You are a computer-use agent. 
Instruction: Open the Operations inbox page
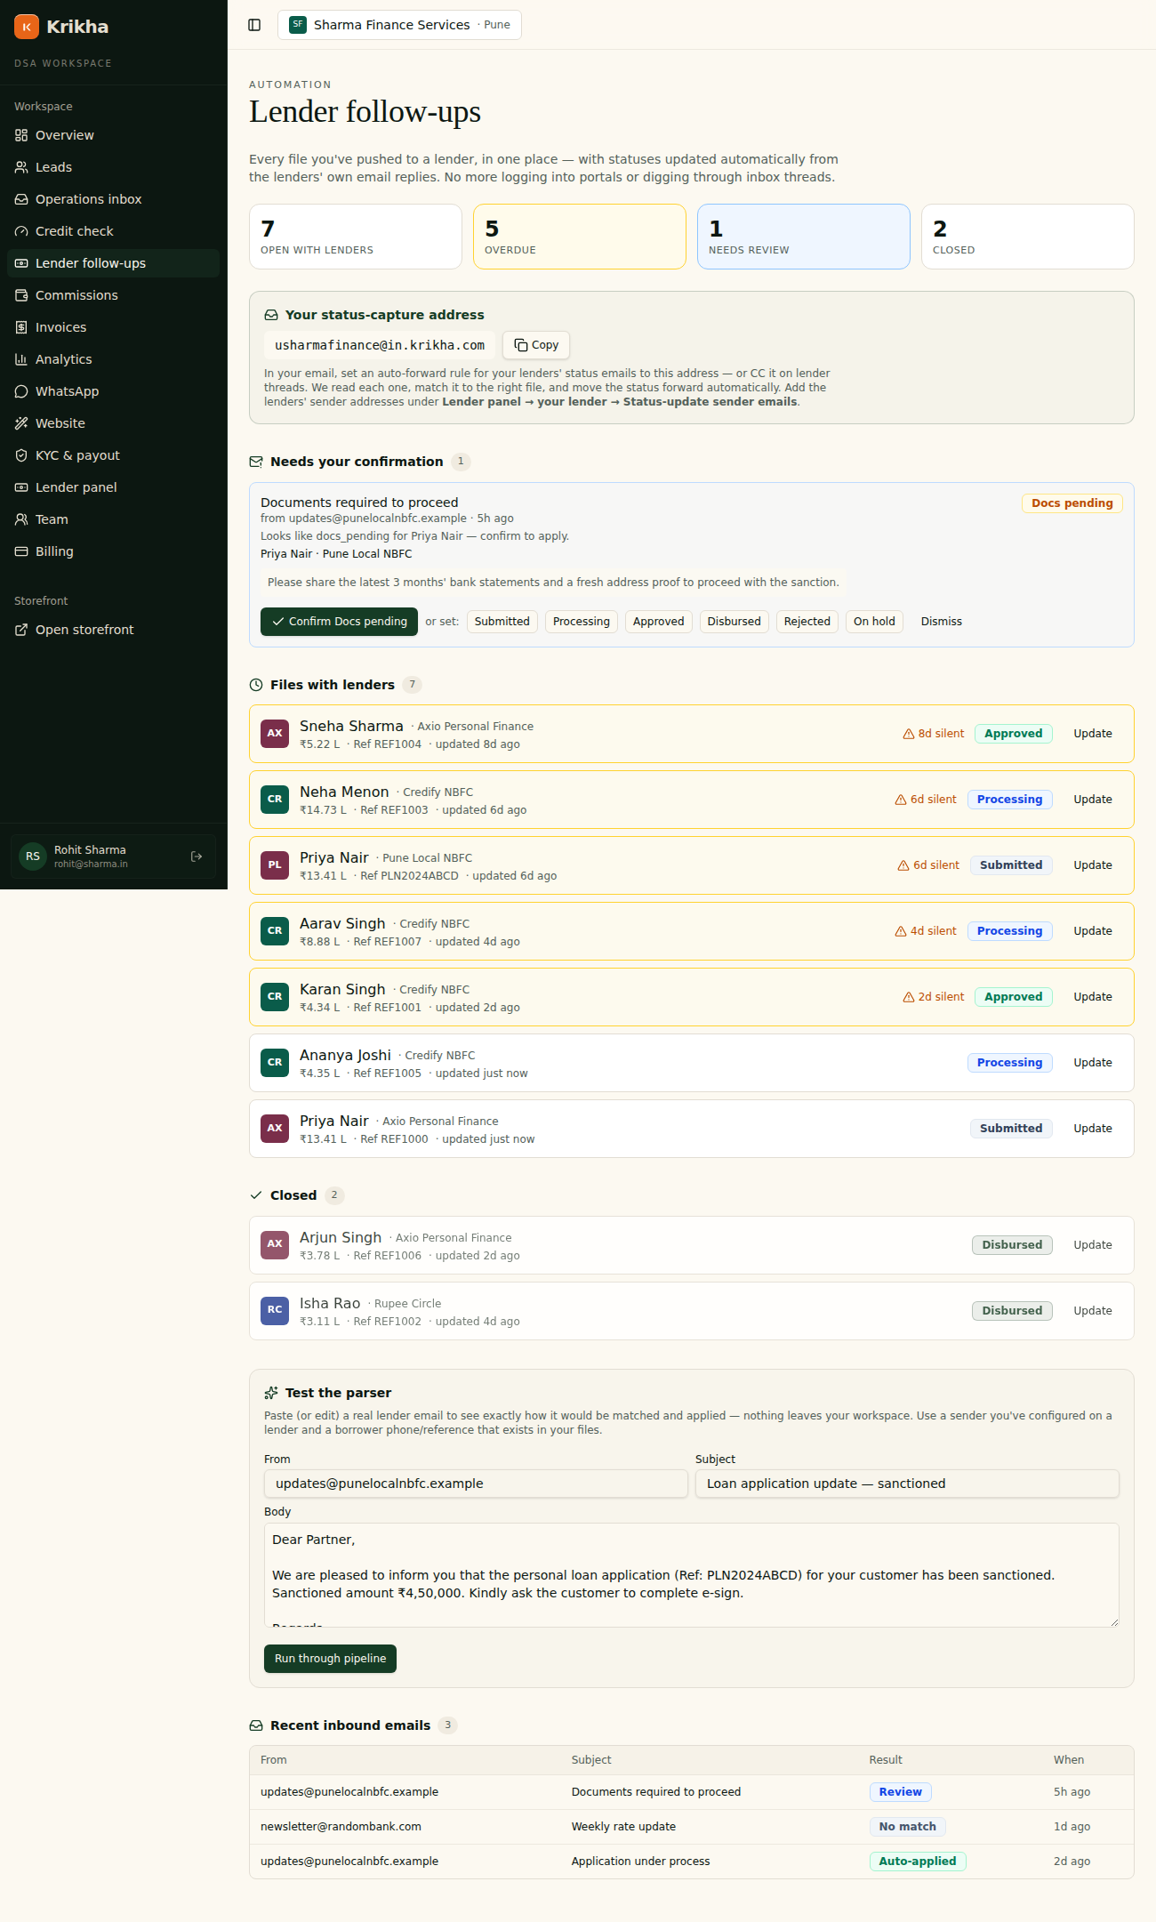tap(113, 199)
